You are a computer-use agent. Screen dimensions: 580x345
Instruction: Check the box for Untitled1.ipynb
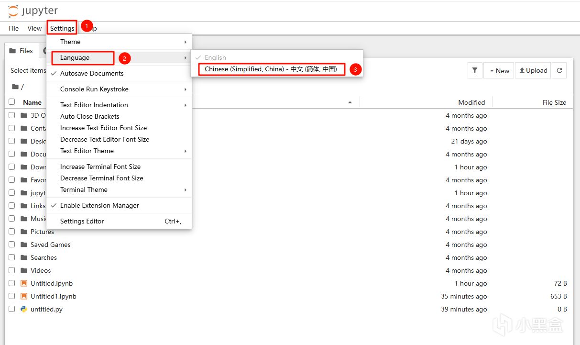tap(11, 296)
